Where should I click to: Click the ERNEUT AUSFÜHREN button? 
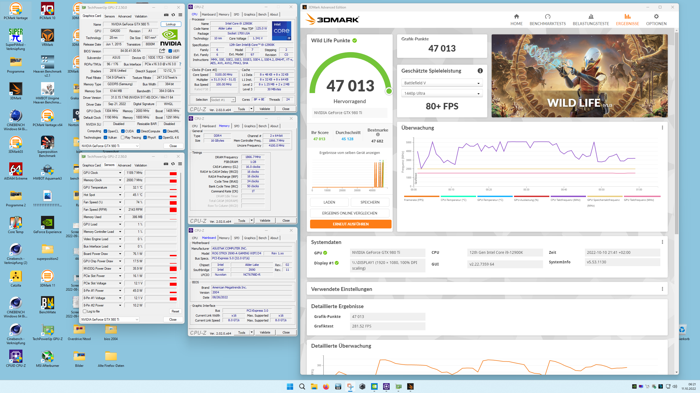coord(351,224)
